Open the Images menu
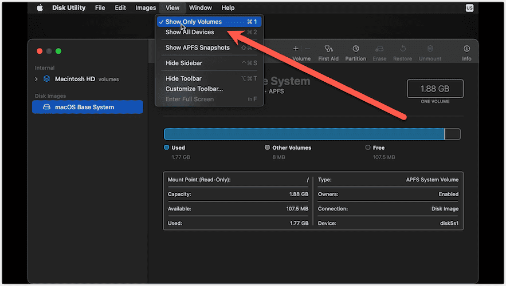 (146, 8)
